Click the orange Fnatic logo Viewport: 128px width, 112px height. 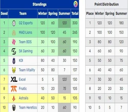point(14,89)
